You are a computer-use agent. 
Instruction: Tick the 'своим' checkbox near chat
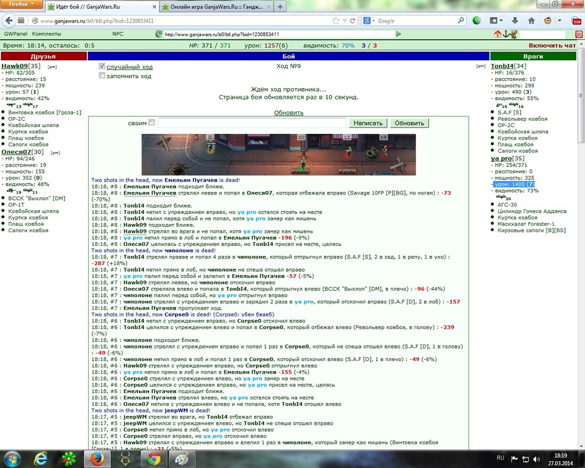tap(152, 122)
